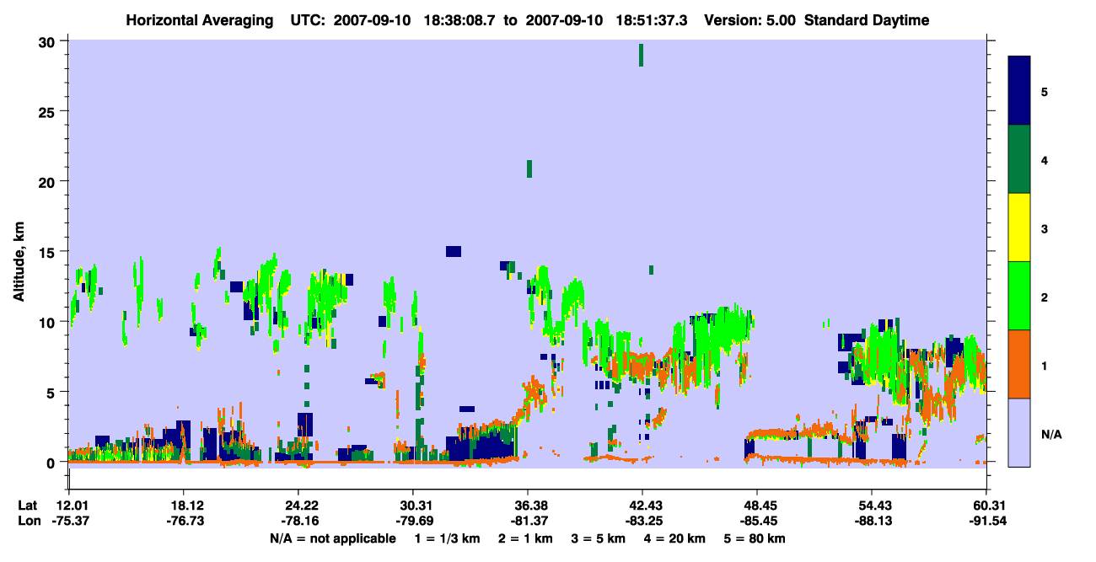Click the altitude tick label 30
This screenshot has width=1096, height=562.
49,42
